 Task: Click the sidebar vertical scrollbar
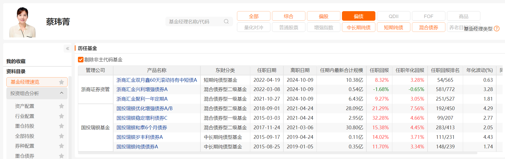[x=70, y=118]
